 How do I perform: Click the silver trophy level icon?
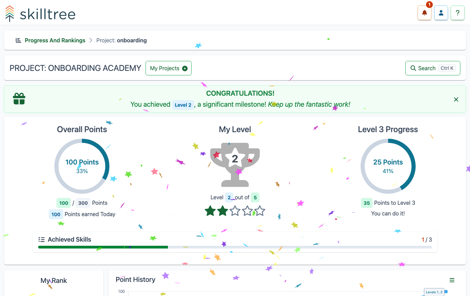coord(235,165)
